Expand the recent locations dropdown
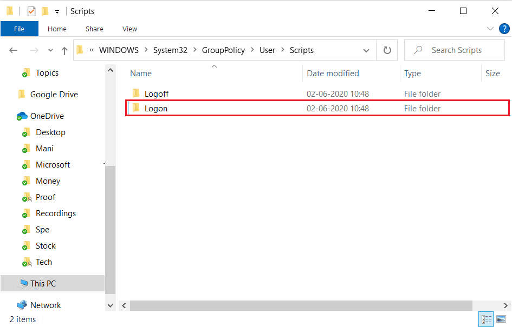This screenshot has width=512, height=327. click(x=50, y=50)
